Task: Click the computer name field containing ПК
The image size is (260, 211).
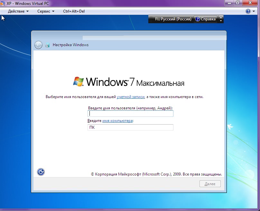Action: pyautogui.click(x=130, y=127)
